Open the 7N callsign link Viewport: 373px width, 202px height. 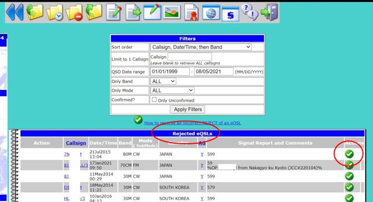pyautogui.click(x=67, y=154)
